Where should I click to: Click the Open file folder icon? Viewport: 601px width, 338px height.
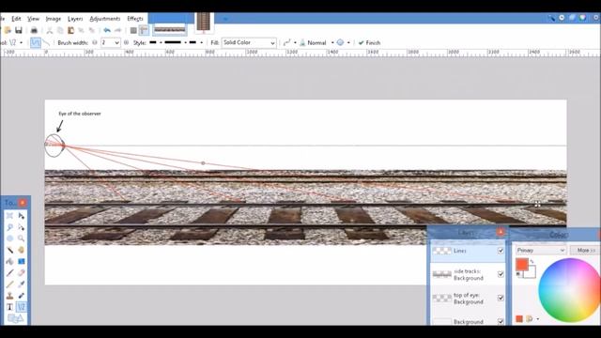tap(8, 30)
